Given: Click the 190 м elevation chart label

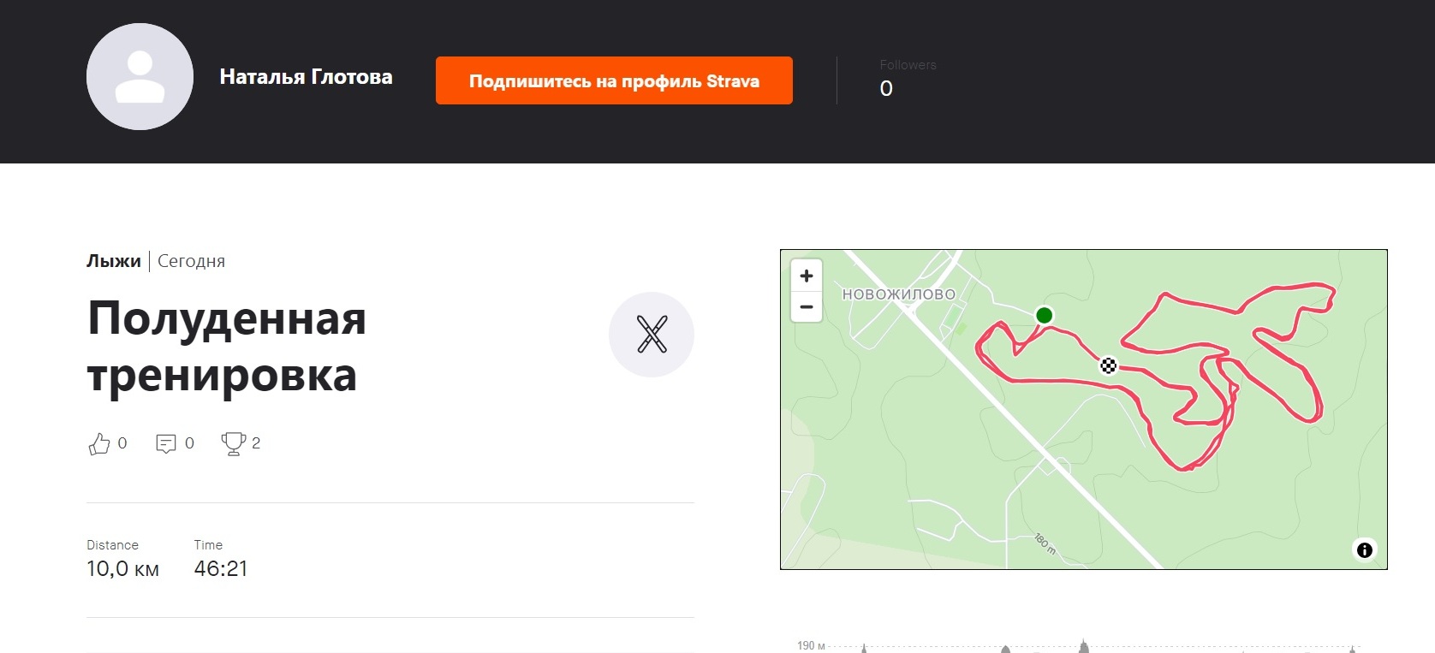Looking at the screenshot, I should [811, 645].
